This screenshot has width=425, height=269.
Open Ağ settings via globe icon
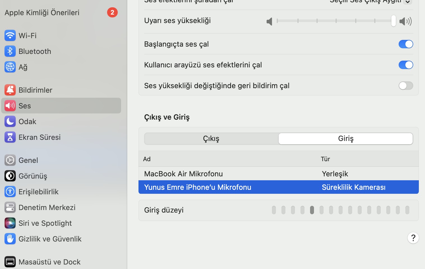pyautogui.click(x=10, y=67)
